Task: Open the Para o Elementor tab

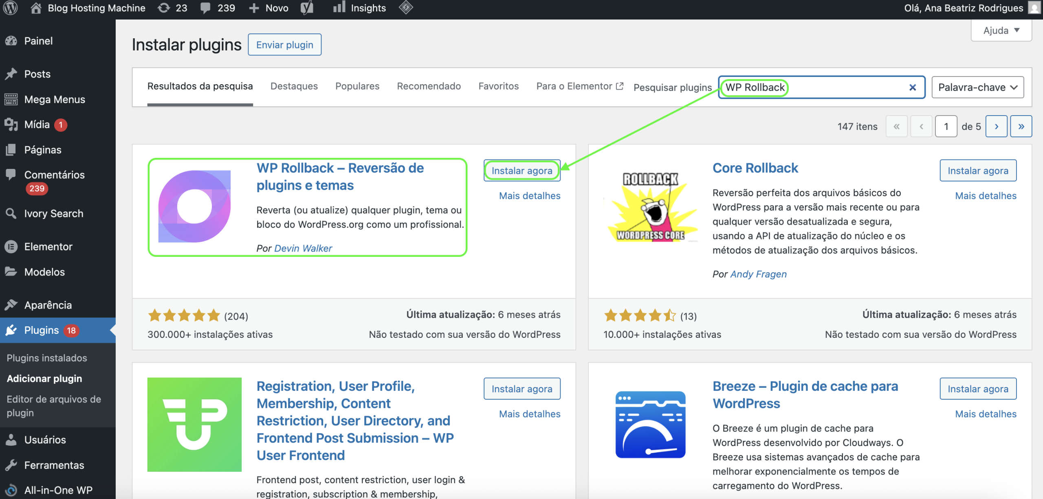Action: pyautogui.click(x=580, y=86)
